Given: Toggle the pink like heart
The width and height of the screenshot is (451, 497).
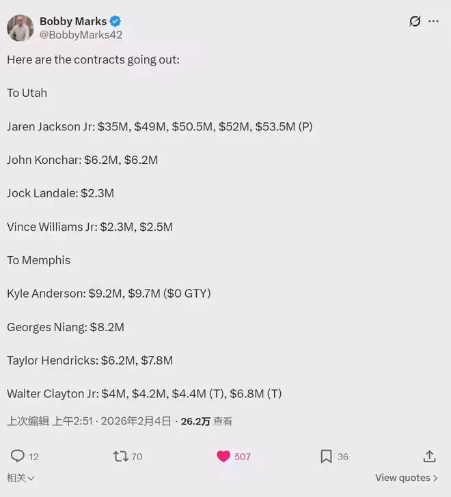Looking at the screenshot, I should click(x=223, y=456).
